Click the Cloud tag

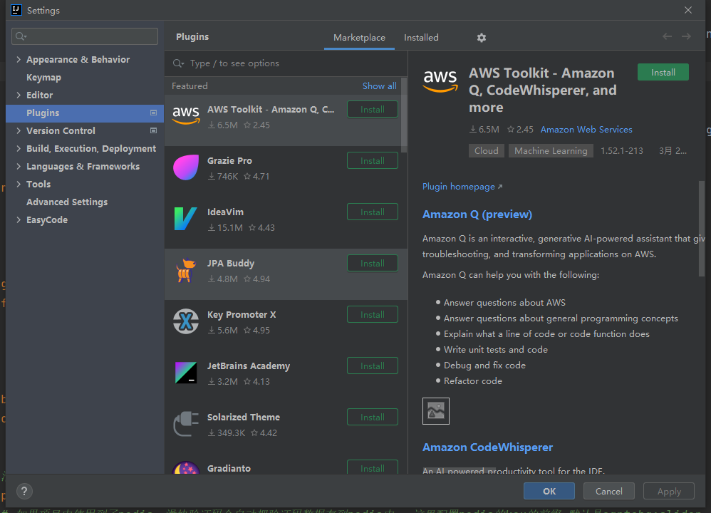pyautogui.click(x=486, y=150)
